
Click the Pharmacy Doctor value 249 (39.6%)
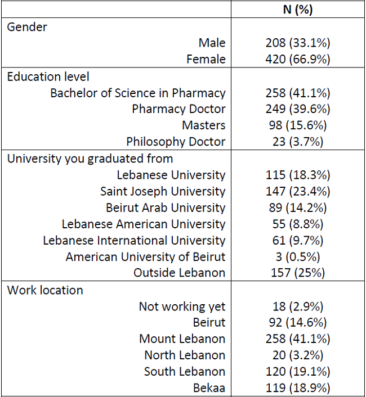click(x=297, y=109)
